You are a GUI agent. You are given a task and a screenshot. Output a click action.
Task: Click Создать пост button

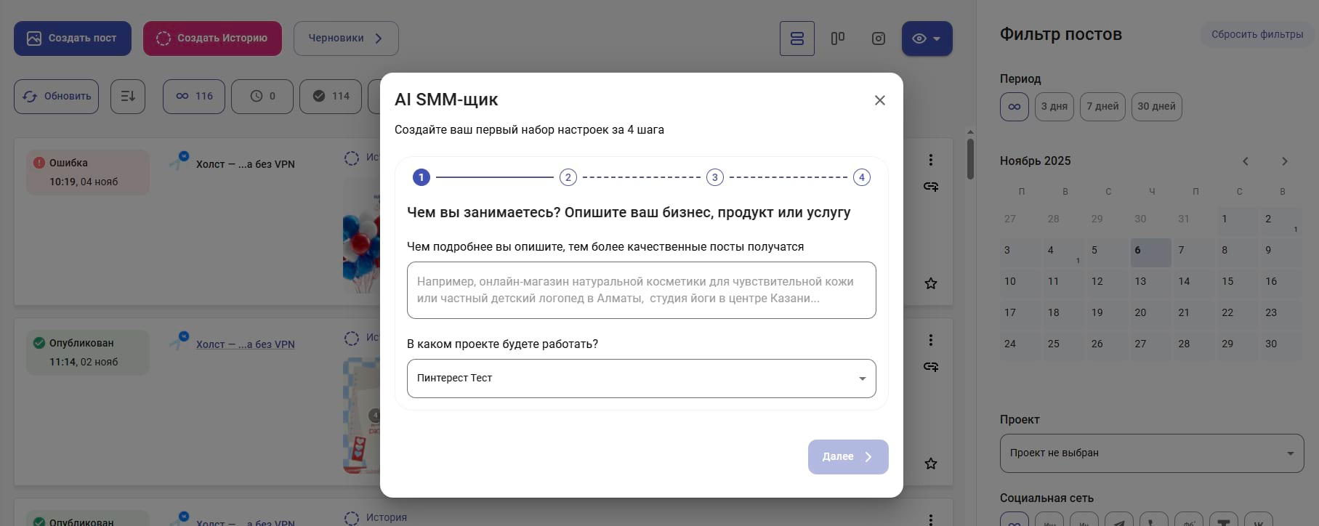point(73,39)
